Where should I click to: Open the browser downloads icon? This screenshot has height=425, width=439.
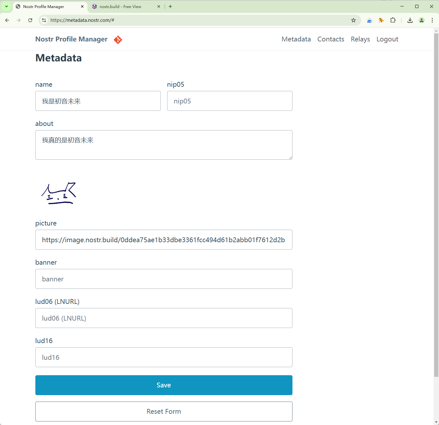point(410,20)
